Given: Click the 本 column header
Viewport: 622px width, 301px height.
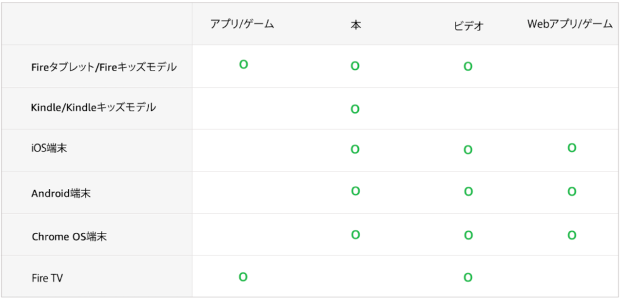Looking at the screenshot, I should click(x=356, y=26).
